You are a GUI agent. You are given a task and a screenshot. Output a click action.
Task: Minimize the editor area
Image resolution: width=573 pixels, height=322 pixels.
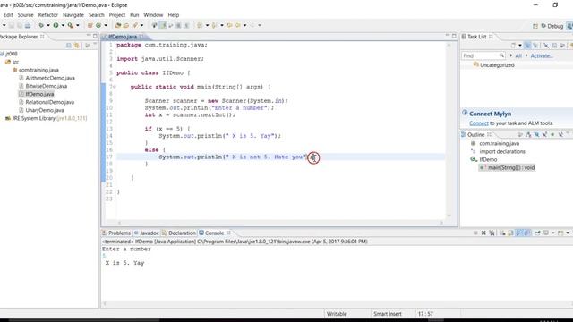(448, 35)
